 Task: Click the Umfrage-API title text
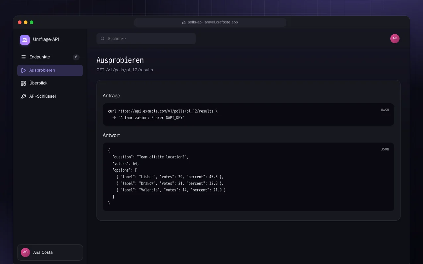tap(46, 40)
